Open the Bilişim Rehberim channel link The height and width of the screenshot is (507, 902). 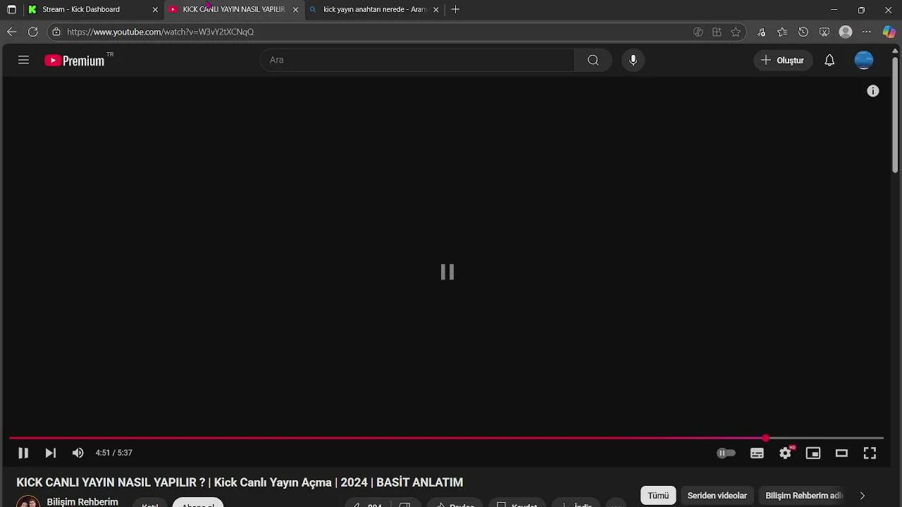click(82, 501)
